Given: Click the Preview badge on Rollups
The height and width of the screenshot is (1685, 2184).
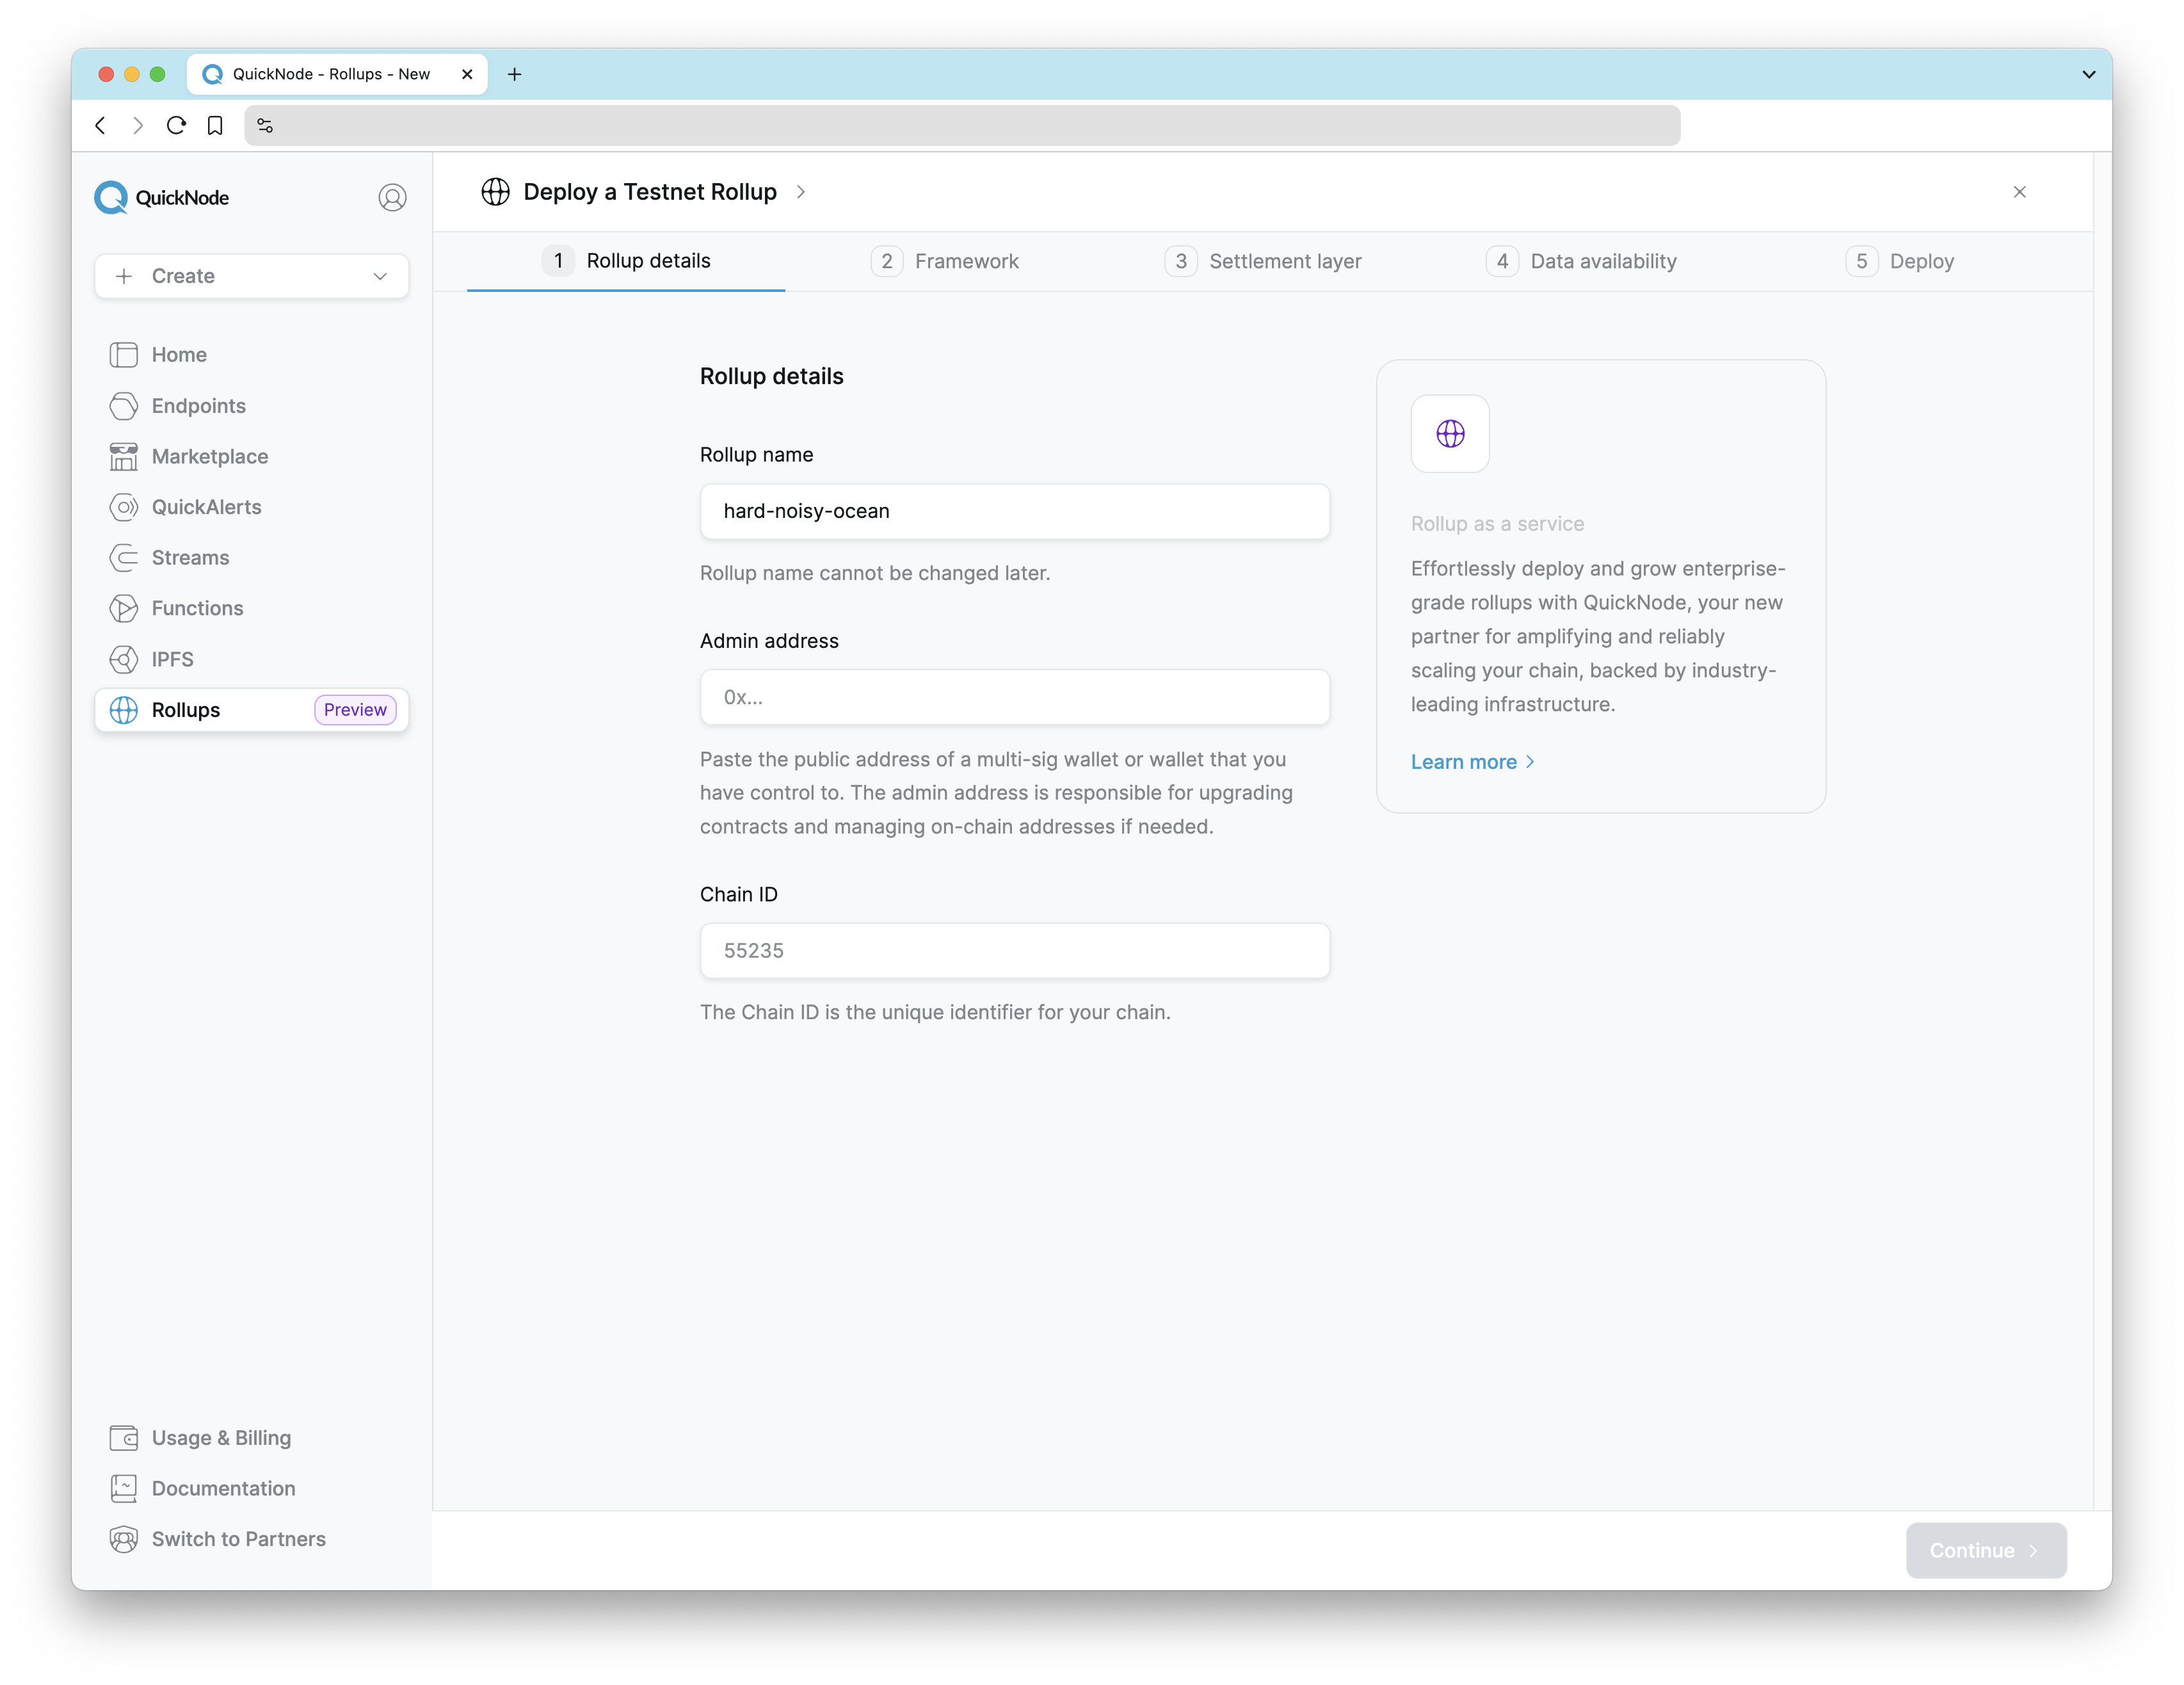Looking at the screenshot, I should (x=355, y=710).
